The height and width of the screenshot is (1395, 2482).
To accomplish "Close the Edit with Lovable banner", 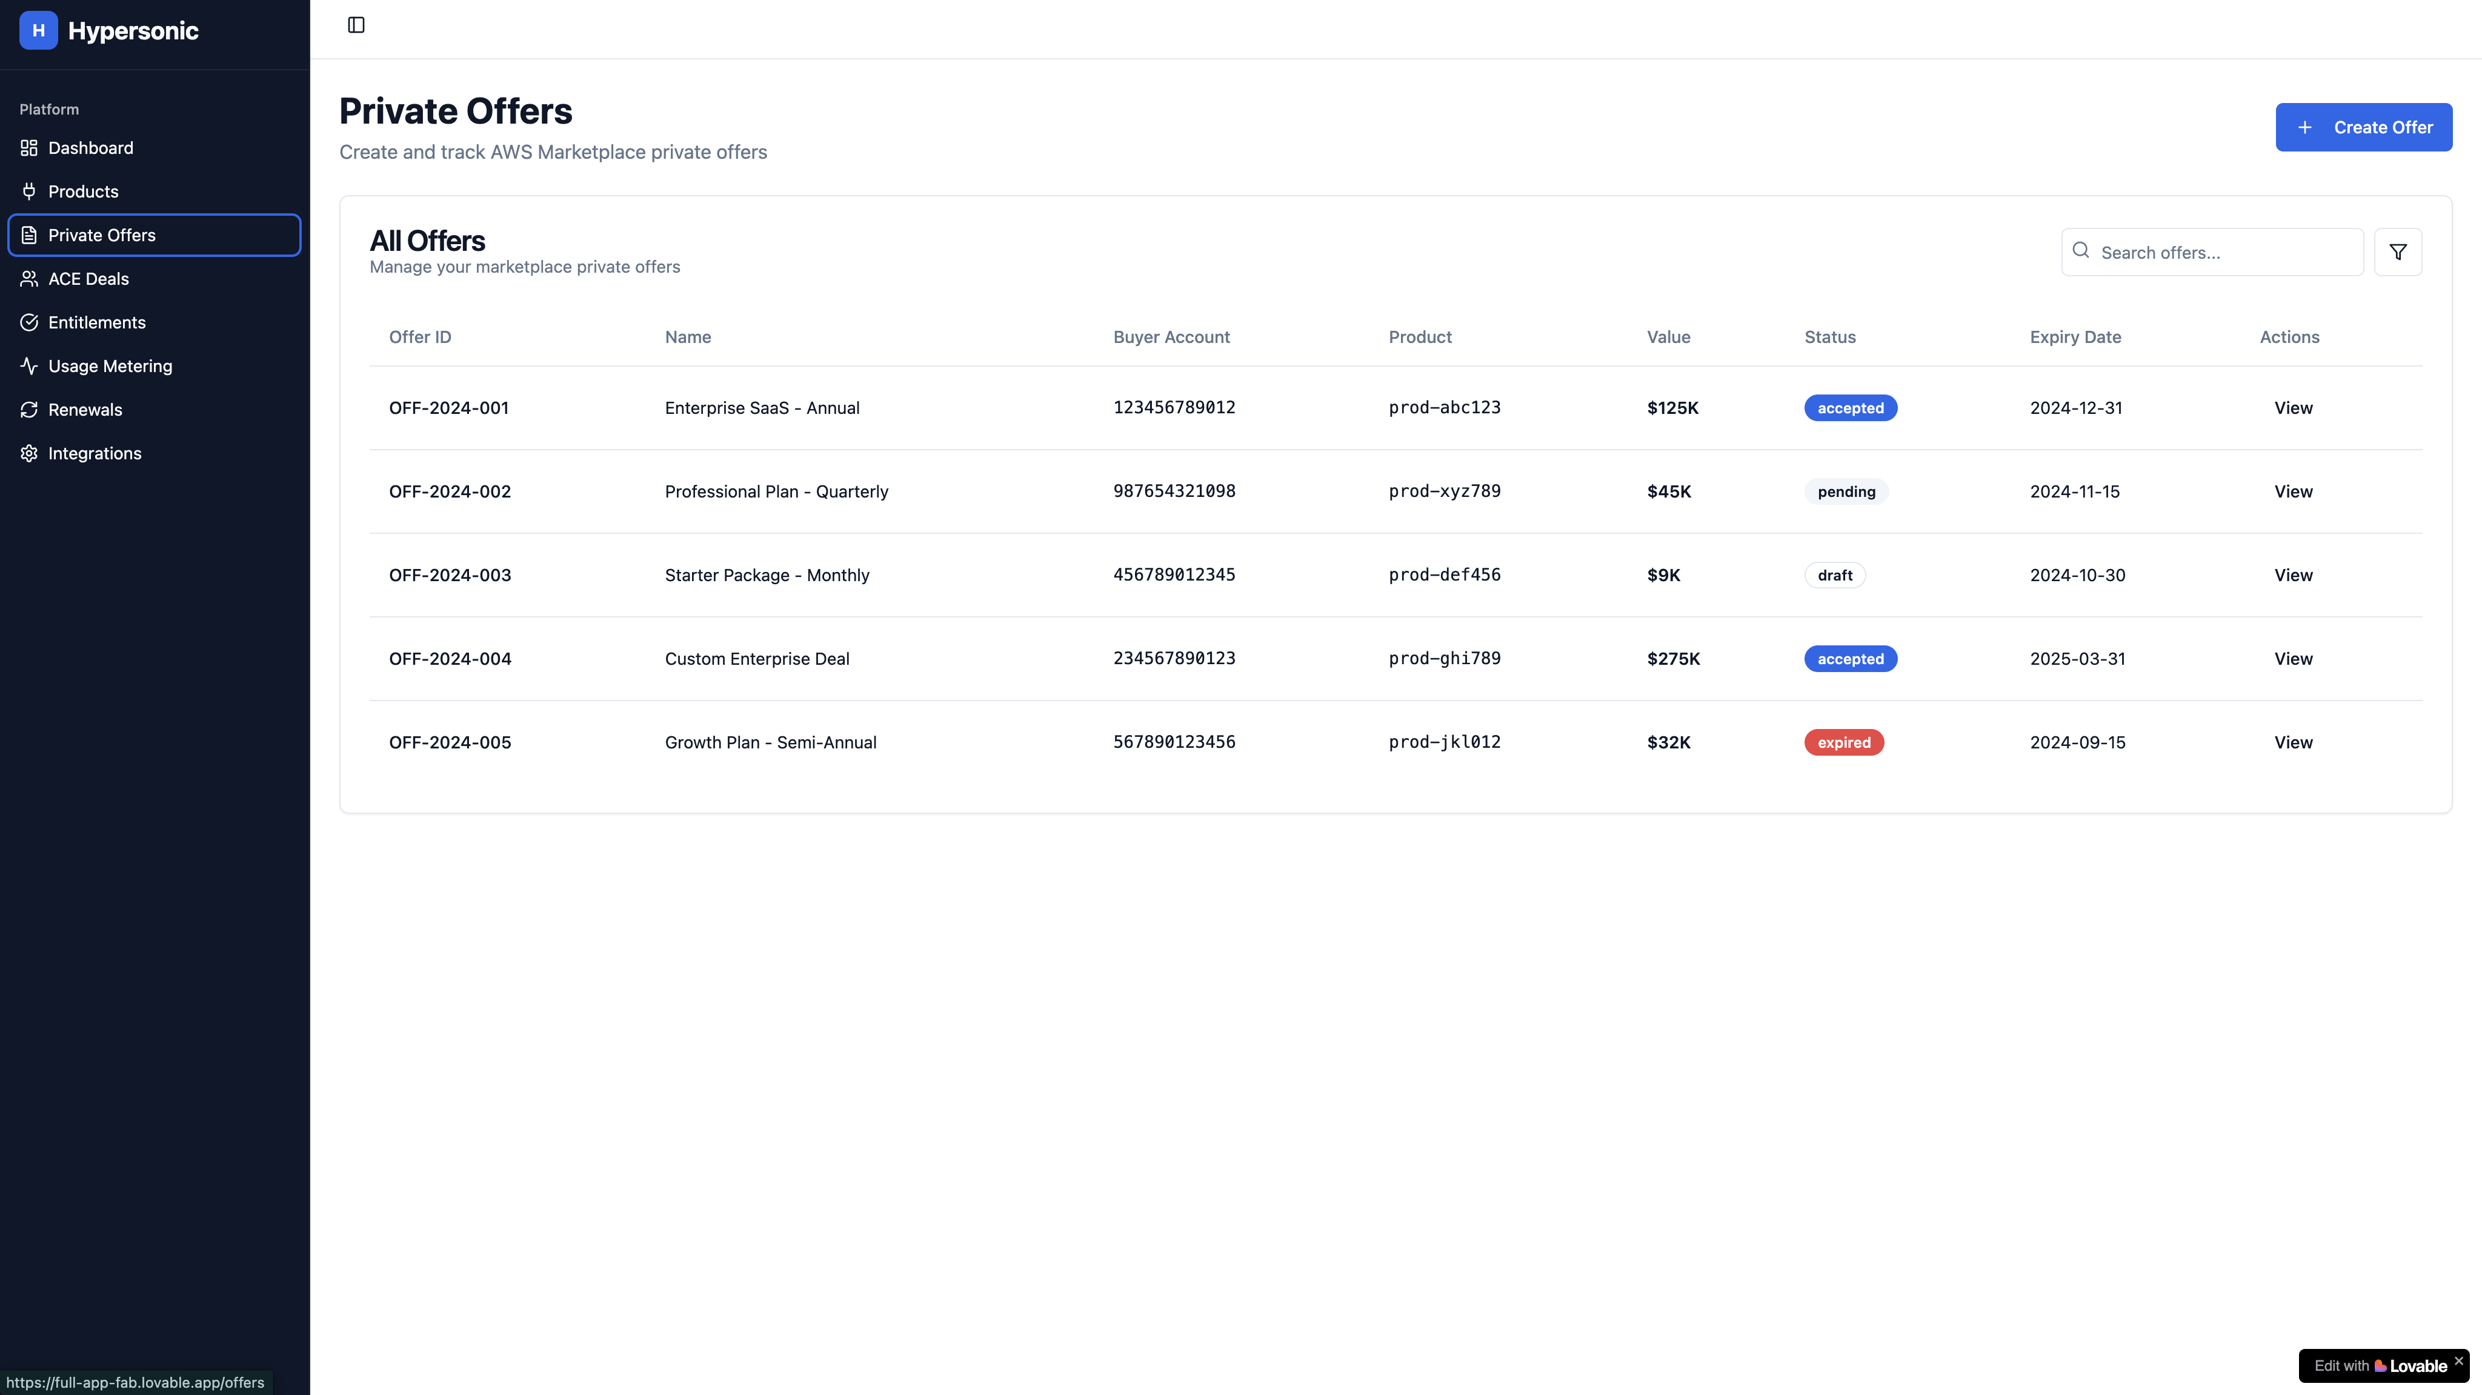I will coord(2458,1361).
